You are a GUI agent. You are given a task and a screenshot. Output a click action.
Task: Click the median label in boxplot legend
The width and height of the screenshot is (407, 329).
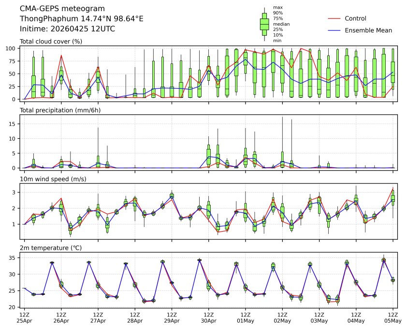[x=281, y=24]
